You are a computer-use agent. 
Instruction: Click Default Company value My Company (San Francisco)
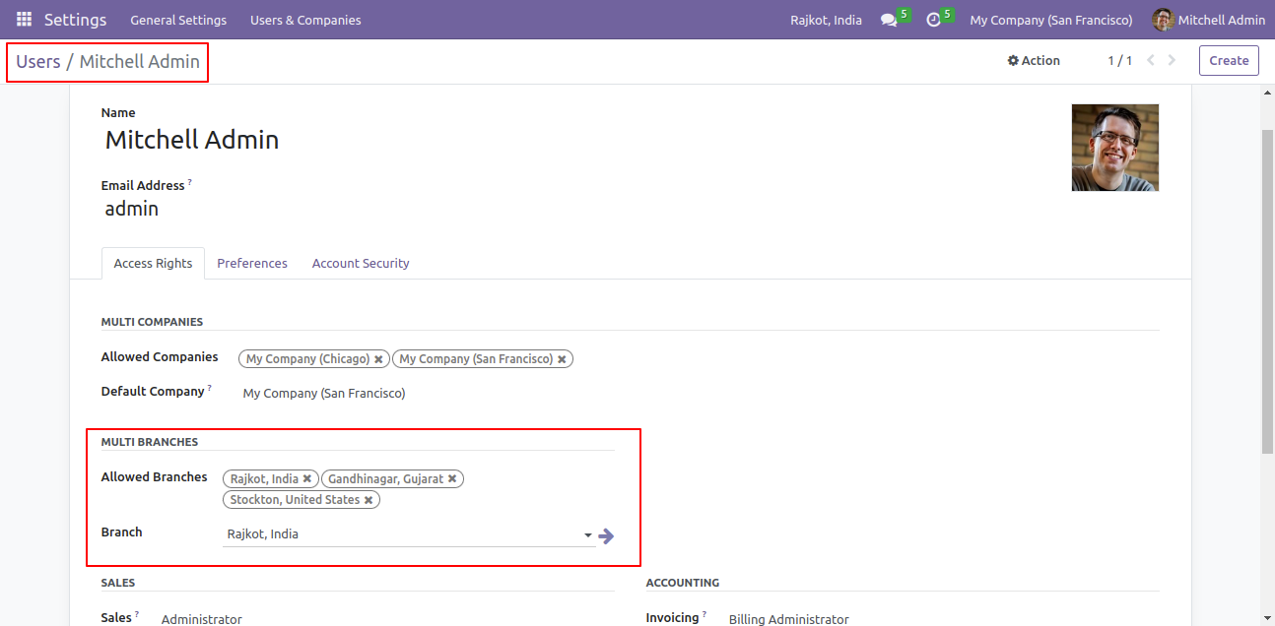[324, 393]
